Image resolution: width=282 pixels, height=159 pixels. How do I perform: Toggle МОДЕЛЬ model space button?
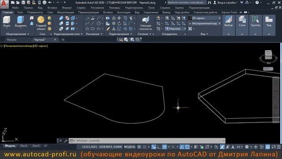pos(130,147)
